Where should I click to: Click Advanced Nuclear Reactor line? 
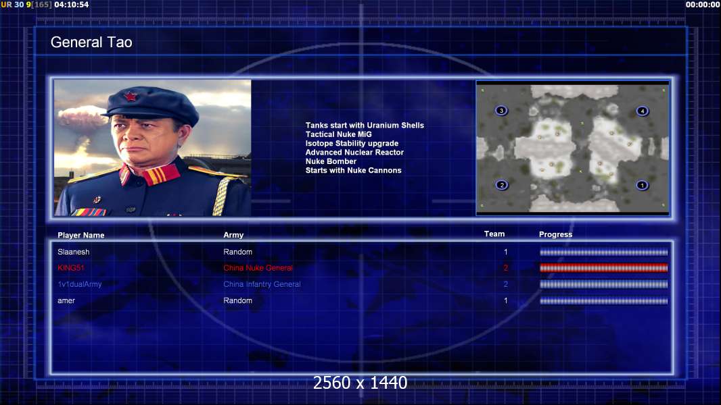click(354, 153)
